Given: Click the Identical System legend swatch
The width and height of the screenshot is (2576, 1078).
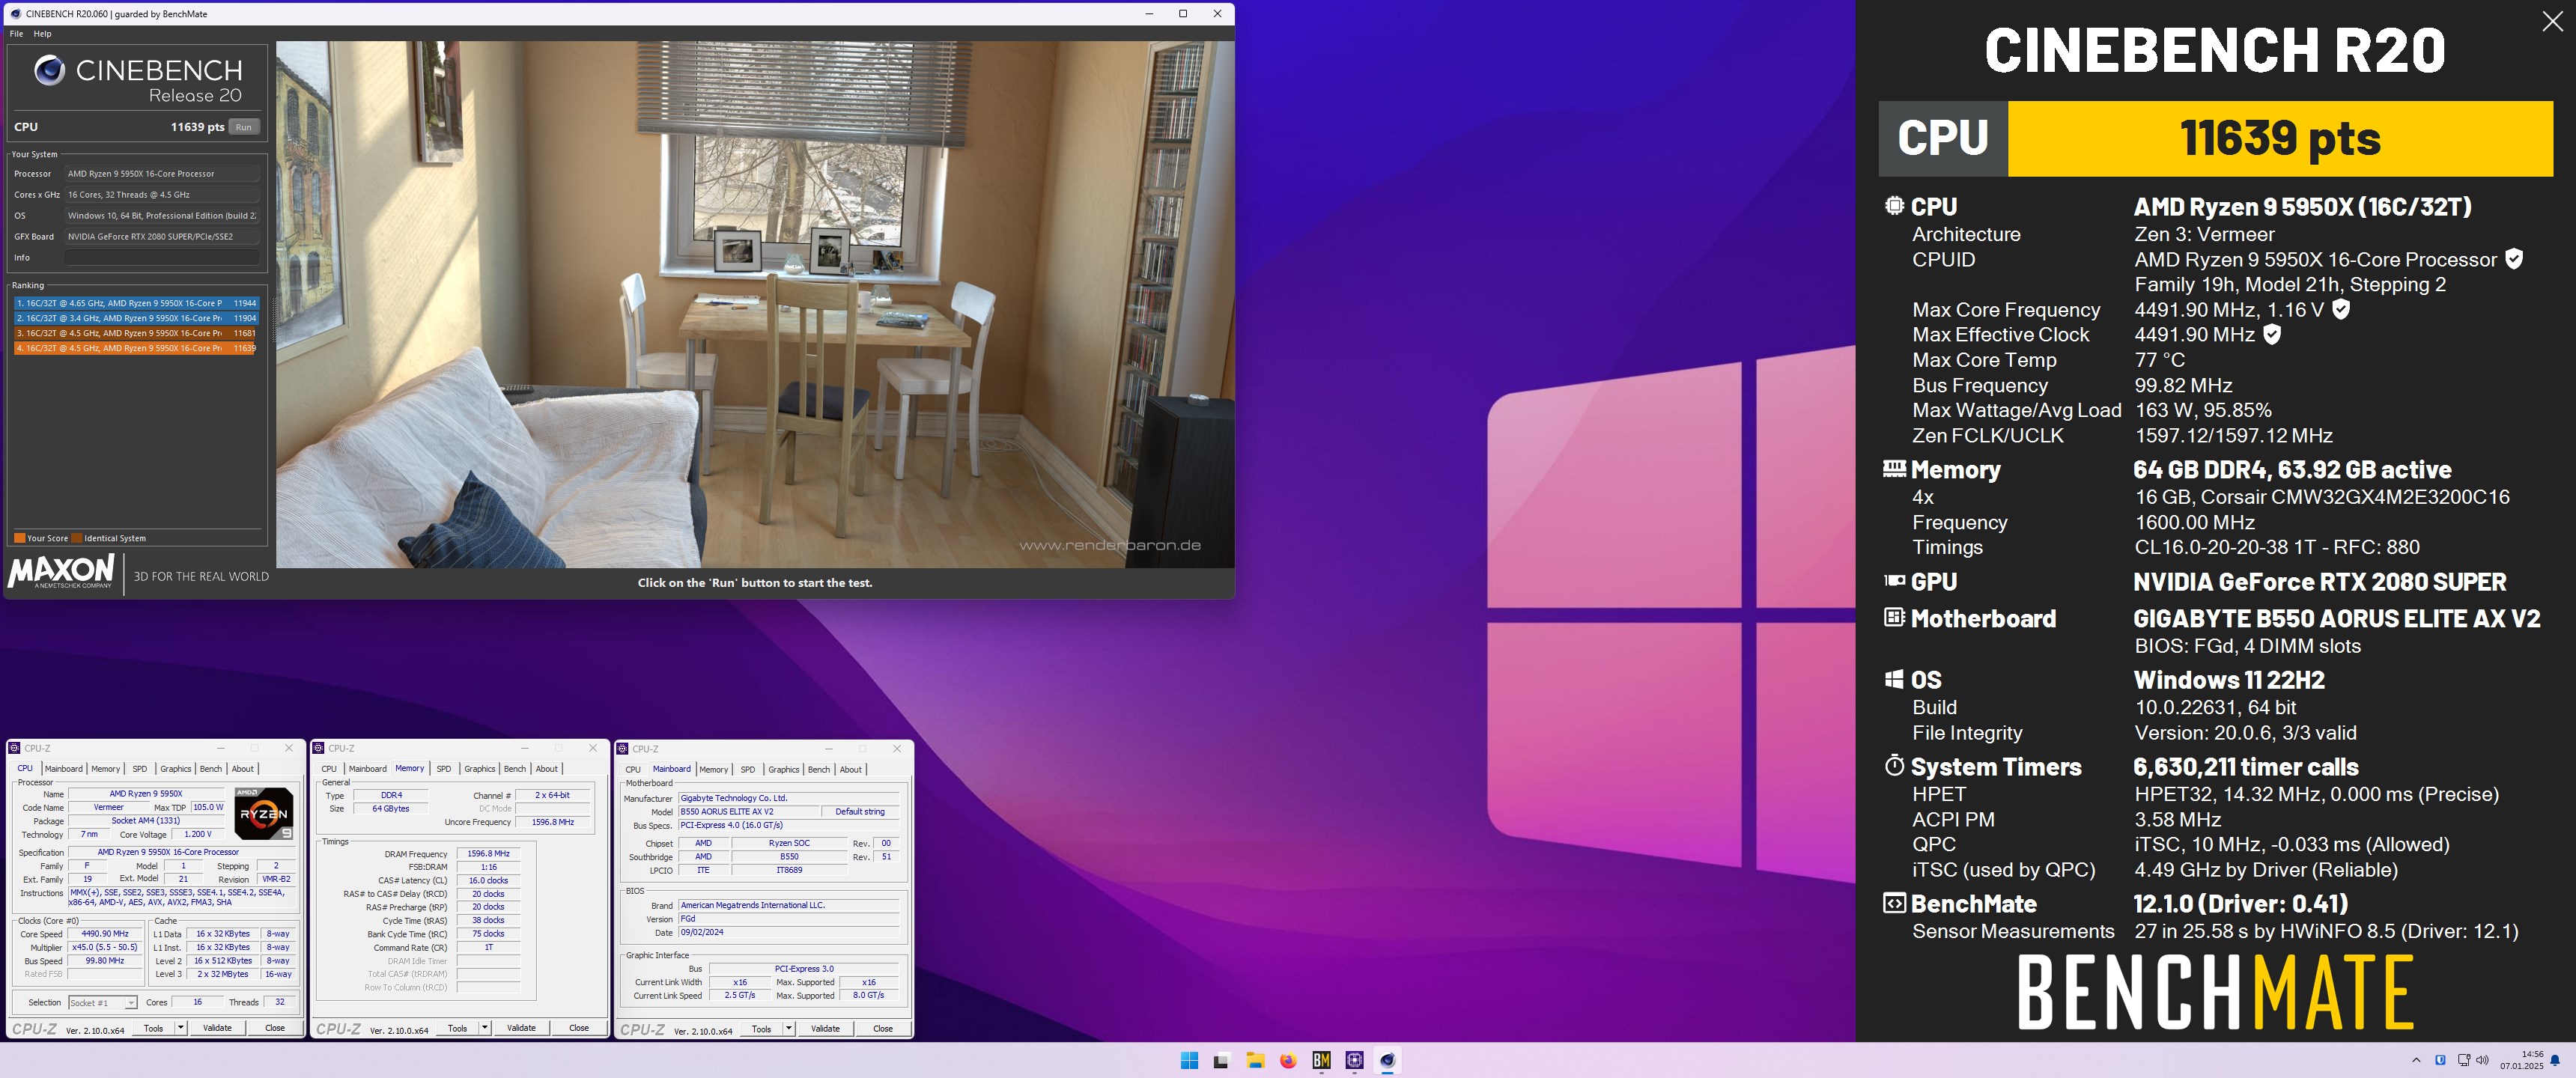Looking at the screenshot, I should tap(77, 538).
